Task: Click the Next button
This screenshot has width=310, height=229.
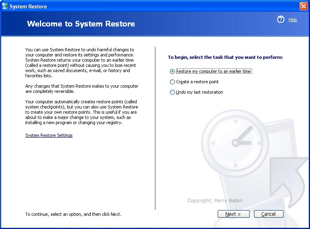Action: (x=233, y=214)
